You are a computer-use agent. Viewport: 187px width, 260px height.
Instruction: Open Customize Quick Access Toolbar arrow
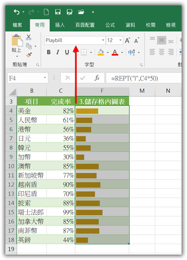coord(93,12)
